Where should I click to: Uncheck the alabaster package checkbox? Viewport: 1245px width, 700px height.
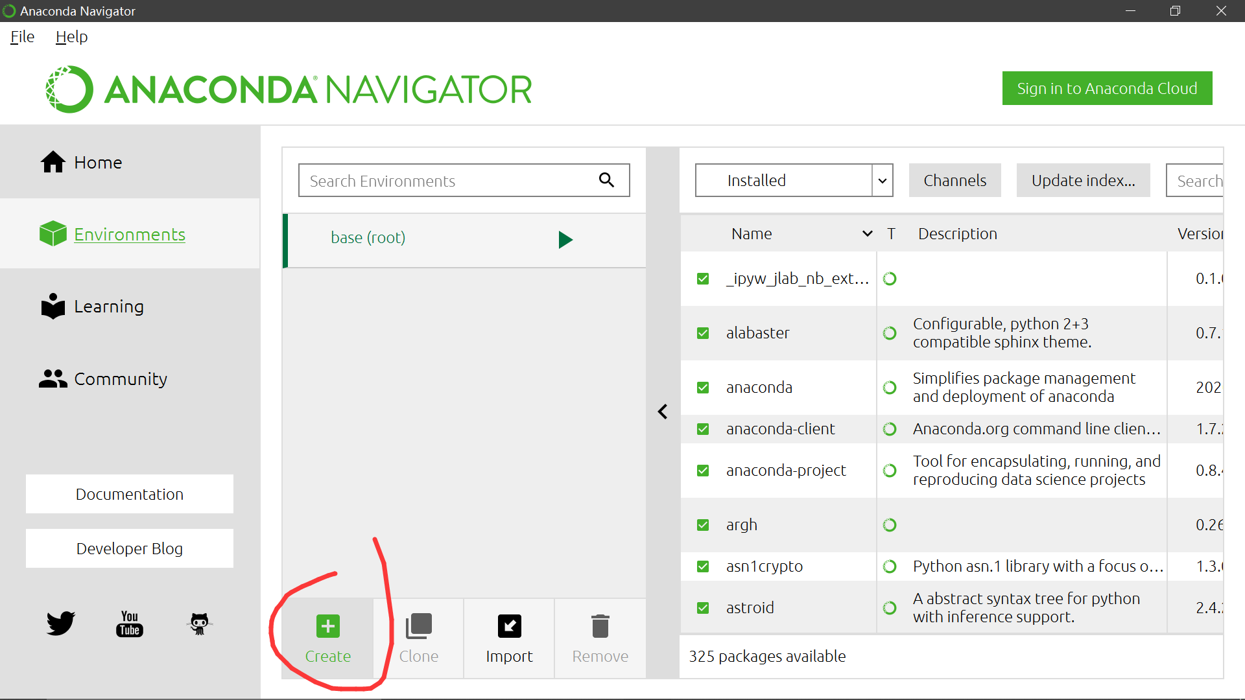coord(703,333)
